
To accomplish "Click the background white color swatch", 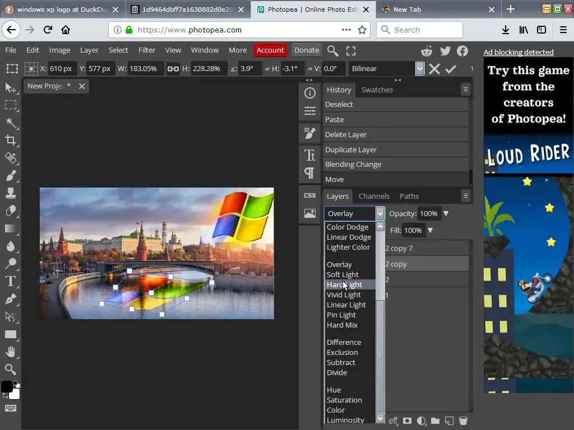I will (x=15, y=395).
